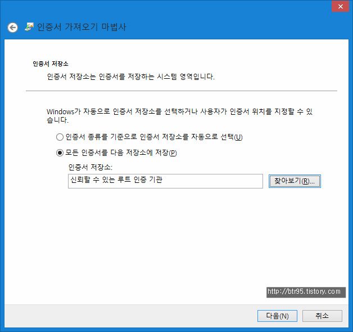Image resolution: width=353 pixels, height=332 pixels.
Task: Click the back arrow in wizard header
Action: tap(12, 28)
